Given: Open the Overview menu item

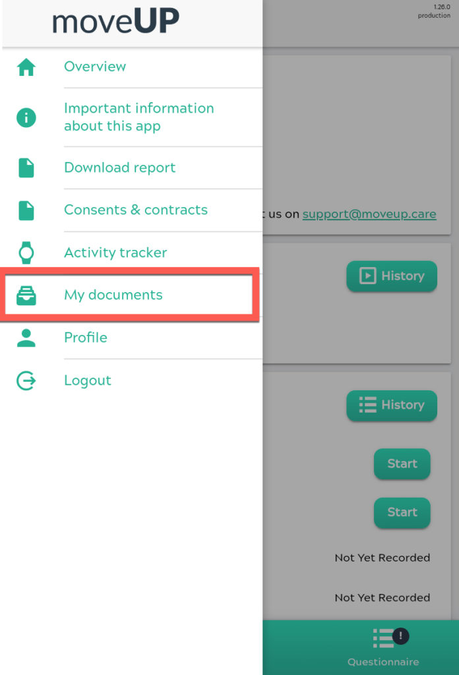Looking at the screenshot, I should [95, 67].
